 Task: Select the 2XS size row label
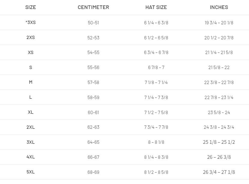tap(31, 38)
